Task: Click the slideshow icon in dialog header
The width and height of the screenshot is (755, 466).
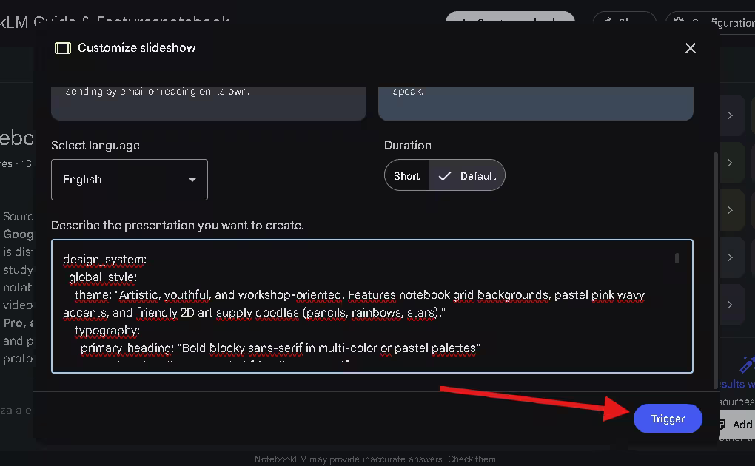Action: pyautogui.click(x=63, y=48)
